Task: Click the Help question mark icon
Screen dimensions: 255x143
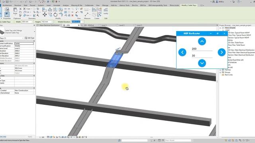Action: tap(238, 2)
